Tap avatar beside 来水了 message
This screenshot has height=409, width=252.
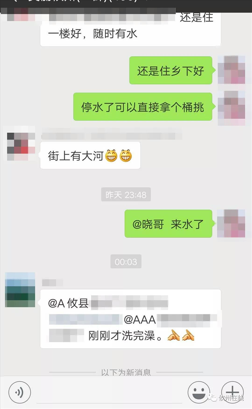point(231,223)
